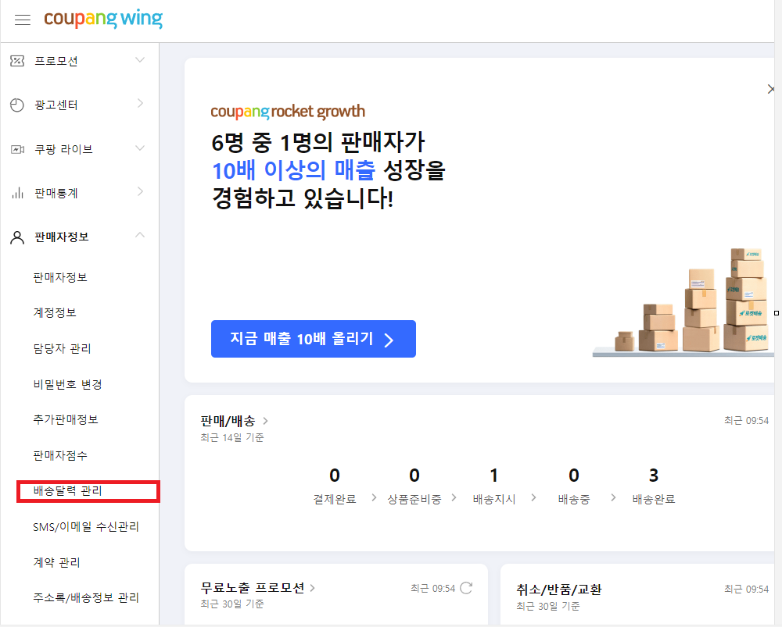View 배송중 count of 0
This screenshot has width=782, height=627.
point(574,476)
